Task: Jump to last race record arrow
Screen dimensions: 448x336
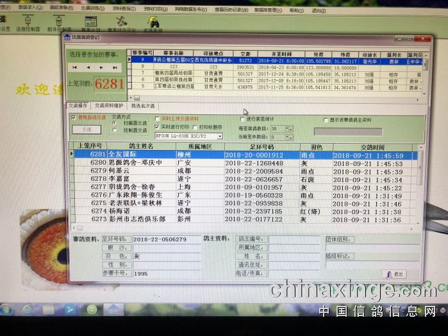Action: (115, 67)
